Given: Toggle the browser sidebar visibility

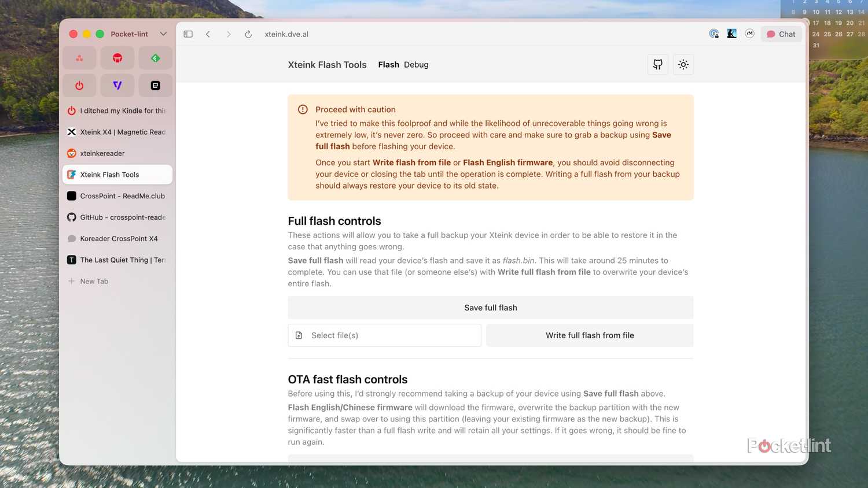Looking at the screenshot, I should point(188,34).
